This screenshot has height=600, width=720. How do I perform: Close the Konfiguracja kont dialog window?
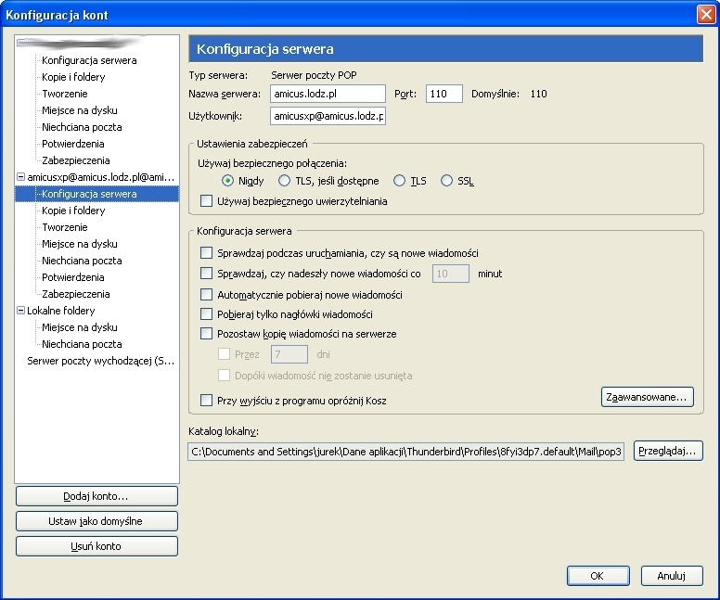tap(704, 14)
